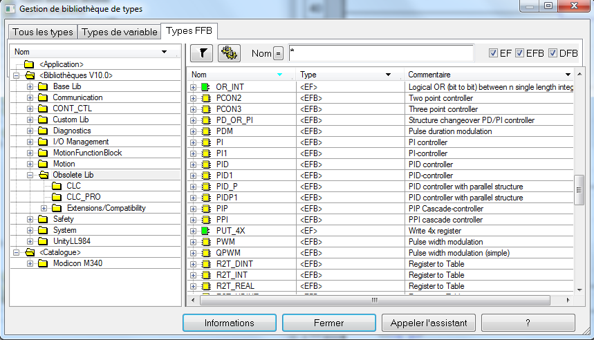
Task: Expand the Base Lib tree node
Action: click(x=30, y=86)
